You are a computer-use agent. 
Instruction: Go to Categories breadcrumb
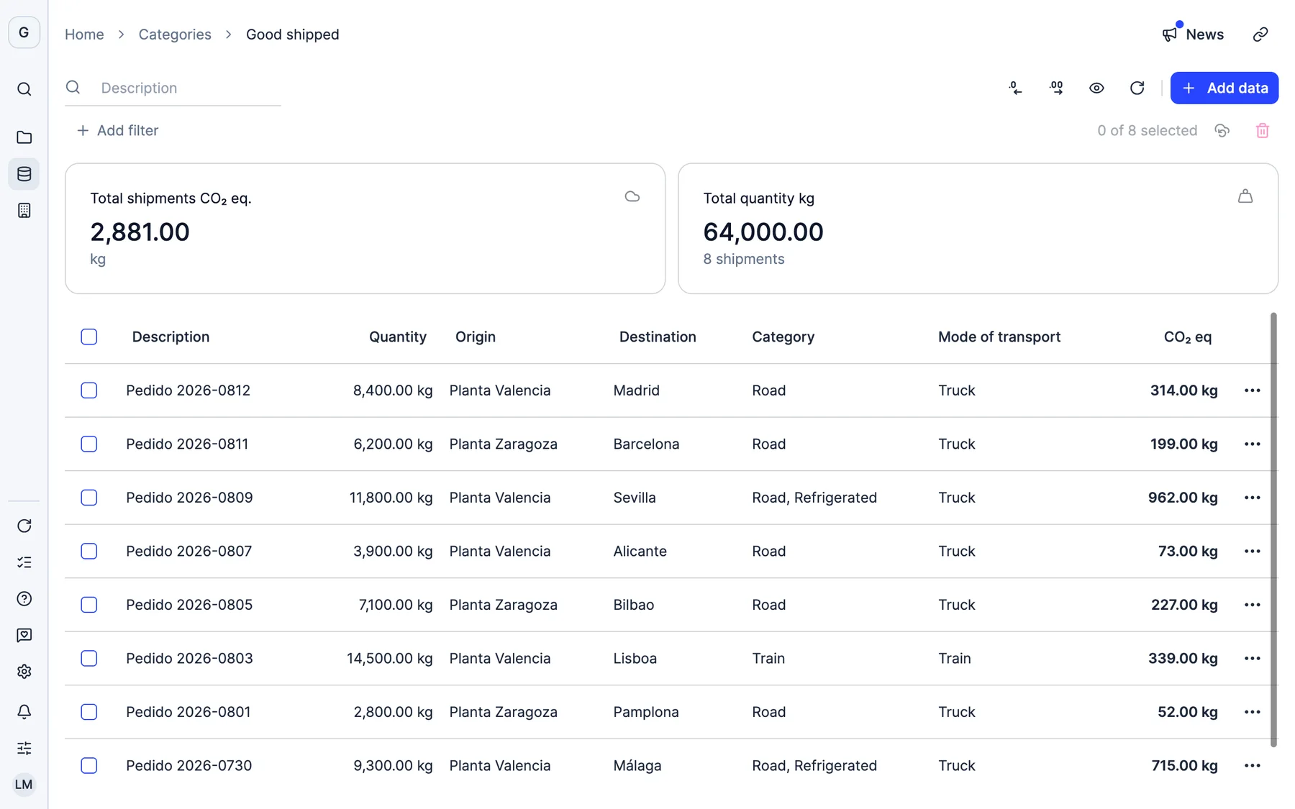[175, 35]
